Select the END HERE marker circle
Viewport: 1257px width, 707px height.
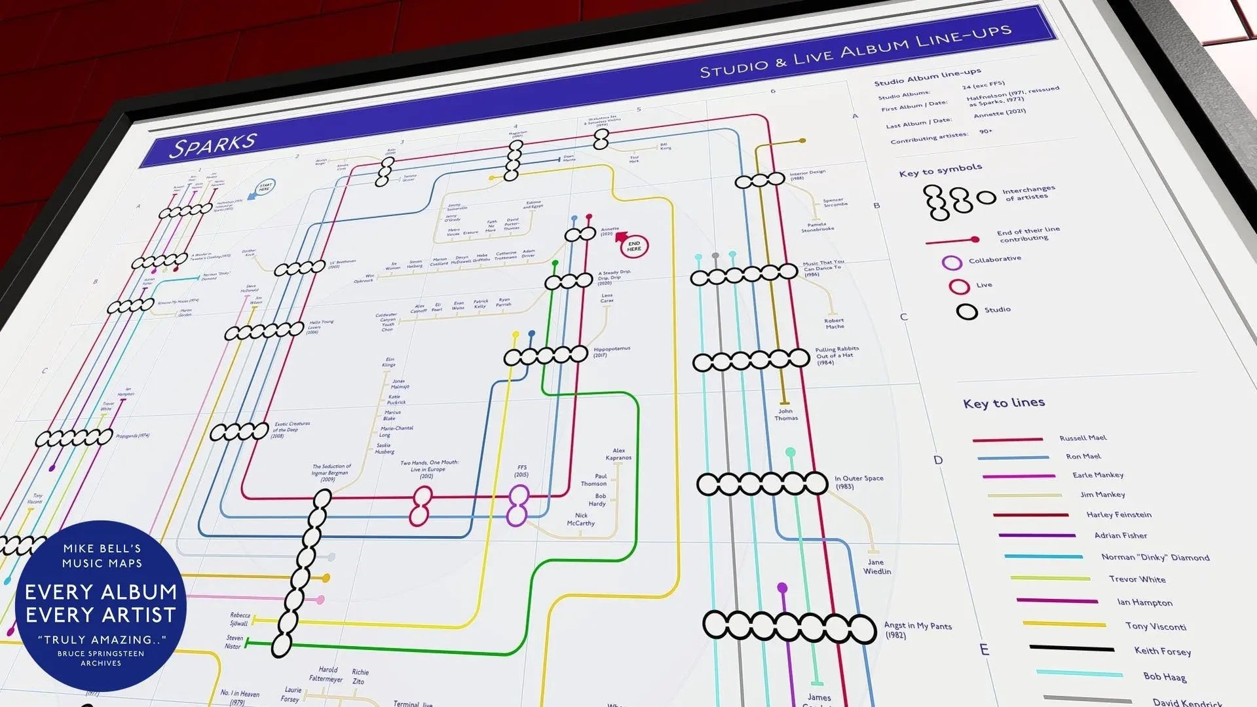pos(633,245)
